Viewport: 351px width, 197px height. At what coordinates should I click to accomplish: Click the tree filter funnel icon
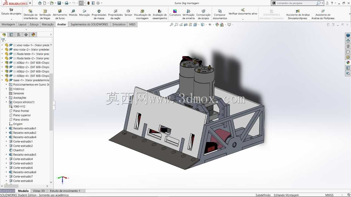coord(3,40)
